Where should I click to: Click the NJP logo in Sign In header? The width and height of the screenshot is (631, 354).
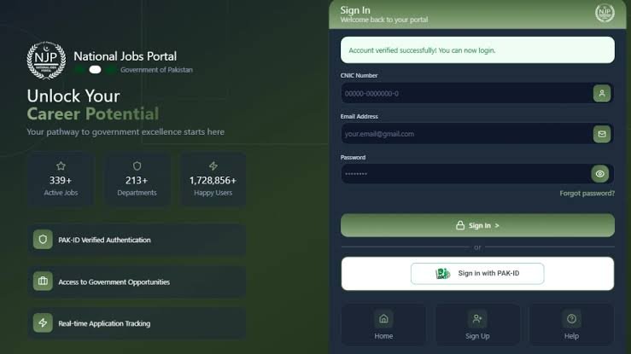(x=605, y=13)
